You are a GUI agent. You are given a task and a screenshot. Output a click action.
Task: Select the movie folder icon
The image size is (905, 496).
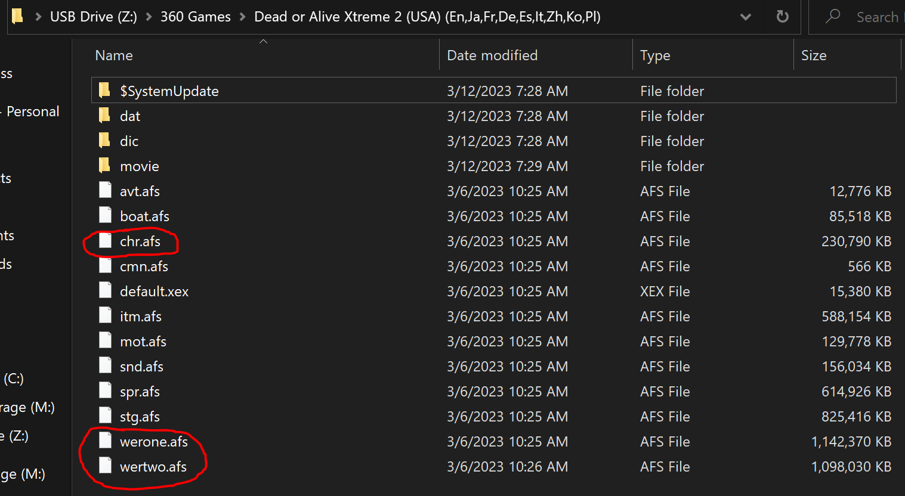click(x=104, y=165)
